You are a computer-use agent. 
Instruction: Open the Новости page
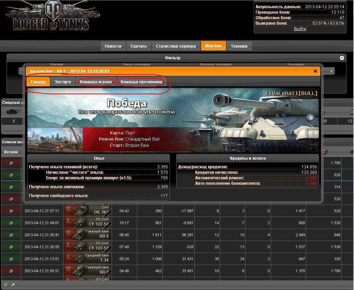pyautogui.click(x=113, y=46)
